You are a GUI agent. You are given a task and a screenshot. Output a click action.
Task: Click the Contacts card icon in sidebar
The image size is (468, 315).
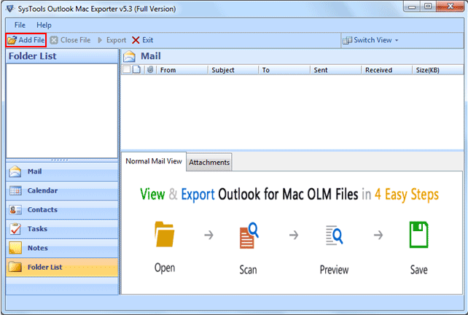coord(15,209)
